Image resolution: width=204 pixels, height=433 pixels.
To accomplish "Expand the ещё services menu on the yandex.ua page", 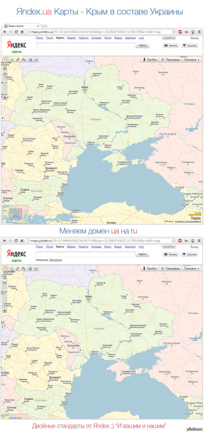I will pyautogui.click(x=141, y=38).
